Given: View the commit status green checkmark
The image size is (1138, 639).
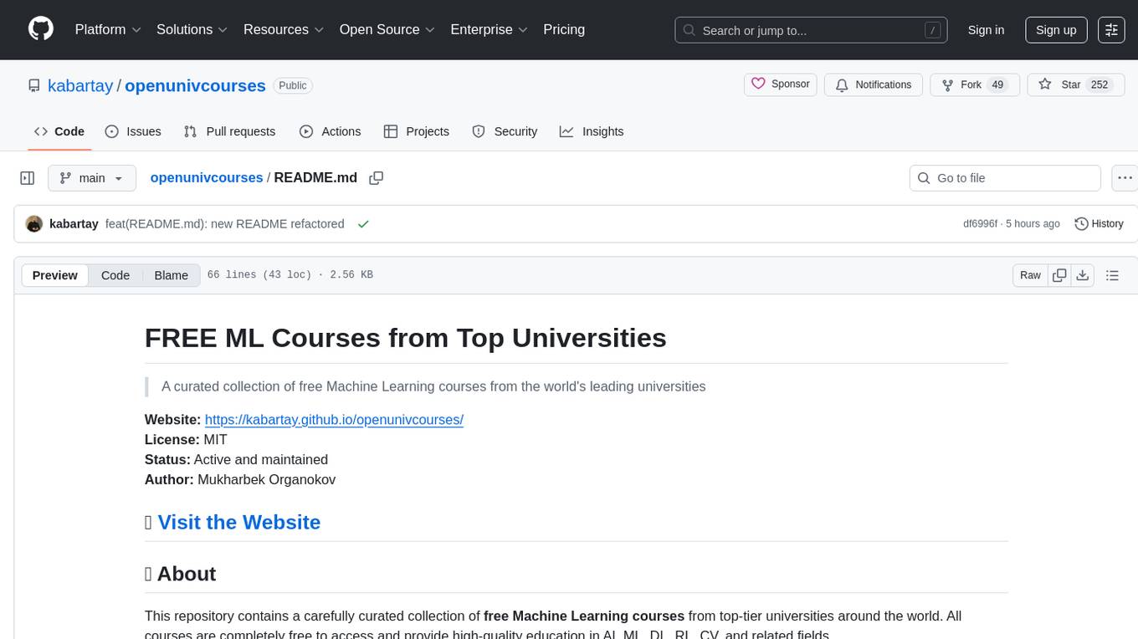Looking at the screenshot, I should click(363, 224).
